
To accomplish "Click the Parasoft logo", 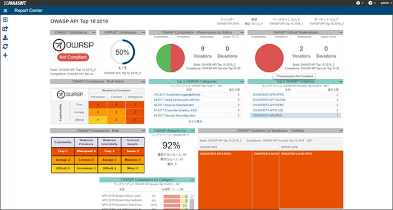I will pyautogui.click(x=16, y=3).
